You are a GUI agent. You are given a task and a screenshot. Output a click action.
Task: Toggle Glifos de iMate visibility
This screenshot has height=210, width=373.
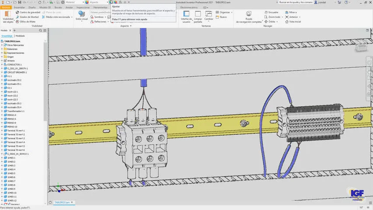tap(25, 22)
